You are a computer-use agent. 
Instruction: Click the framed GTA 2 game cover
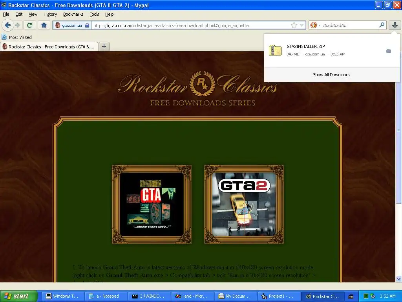coord(244,204)
